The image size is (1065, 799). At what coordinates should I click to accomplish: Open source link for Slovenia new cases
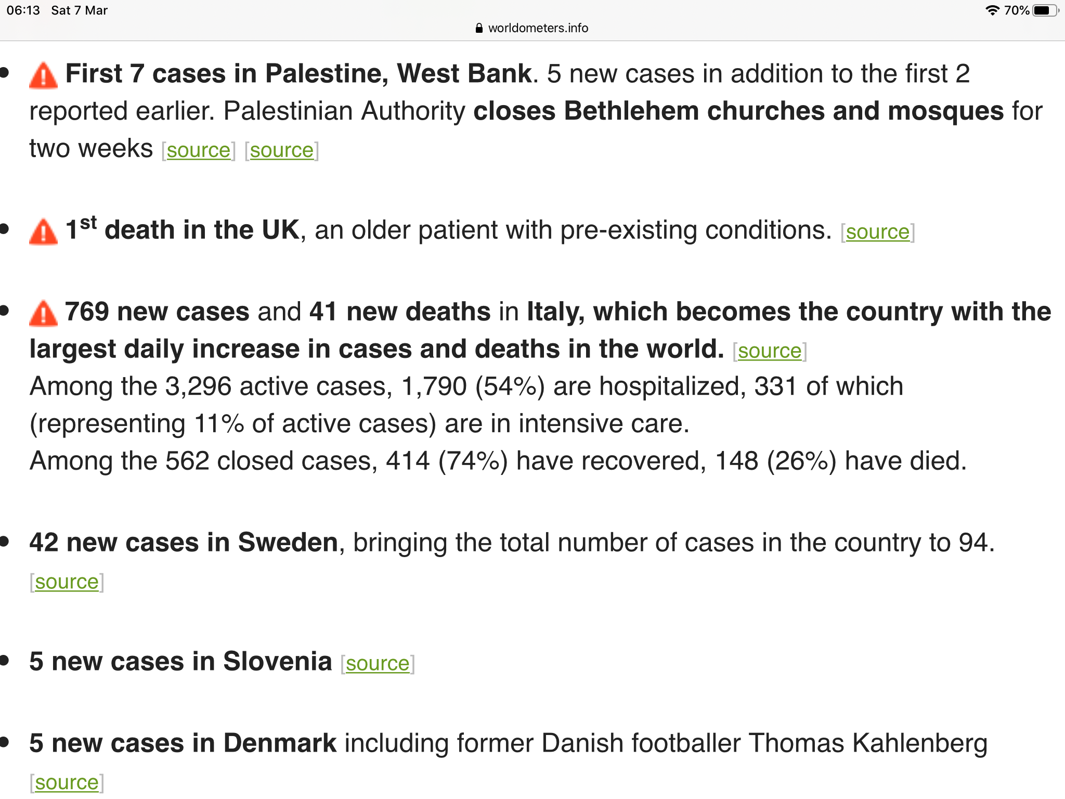click(378, 664)
